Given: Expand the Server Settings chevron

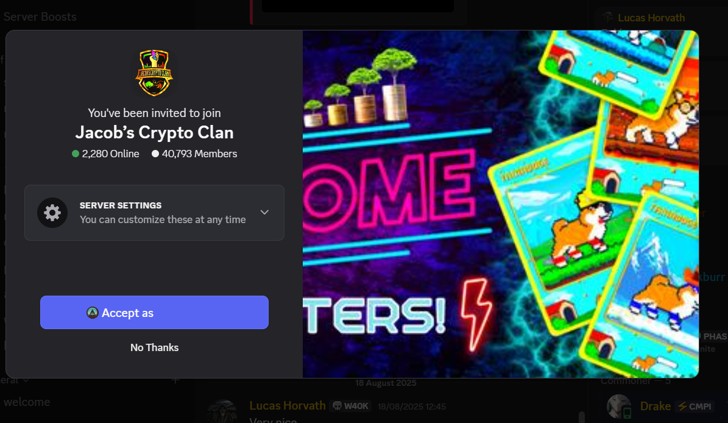Looking at the screenshot, I should click(264, 212).
